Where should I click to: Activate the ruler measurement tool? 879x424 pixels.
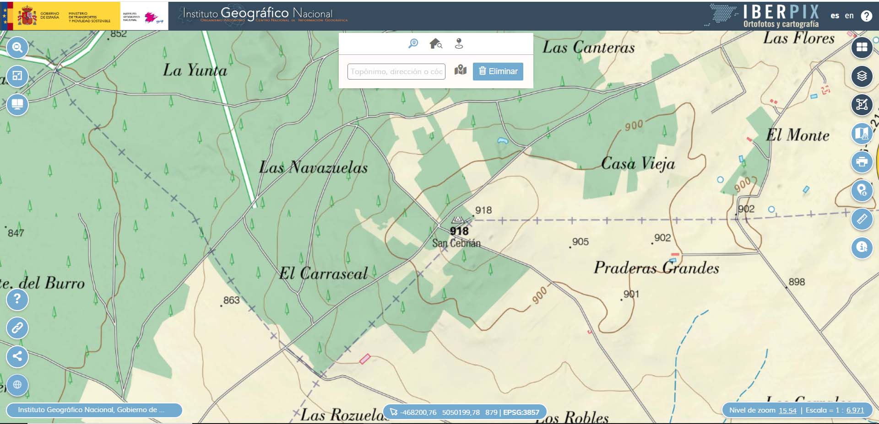(862, 219)
